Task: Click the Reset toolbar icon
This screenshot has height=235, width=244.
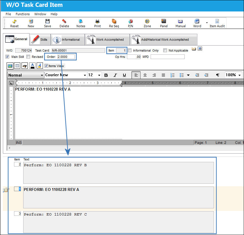Action: tap(15, 23)
